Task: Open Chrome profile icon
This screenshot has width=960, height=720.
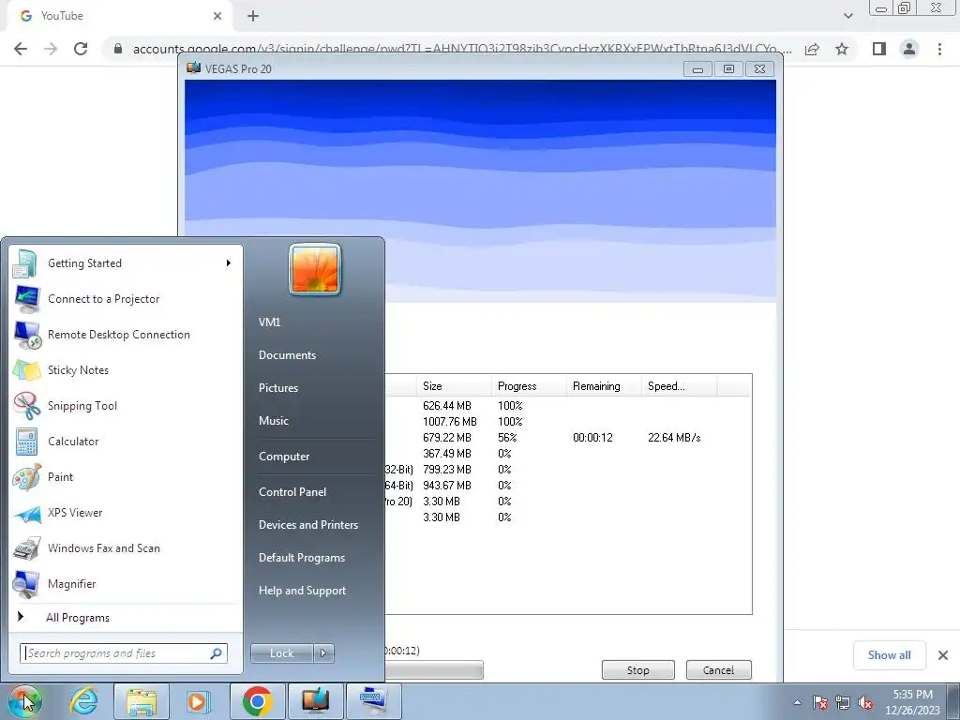Action: [909, 49]
